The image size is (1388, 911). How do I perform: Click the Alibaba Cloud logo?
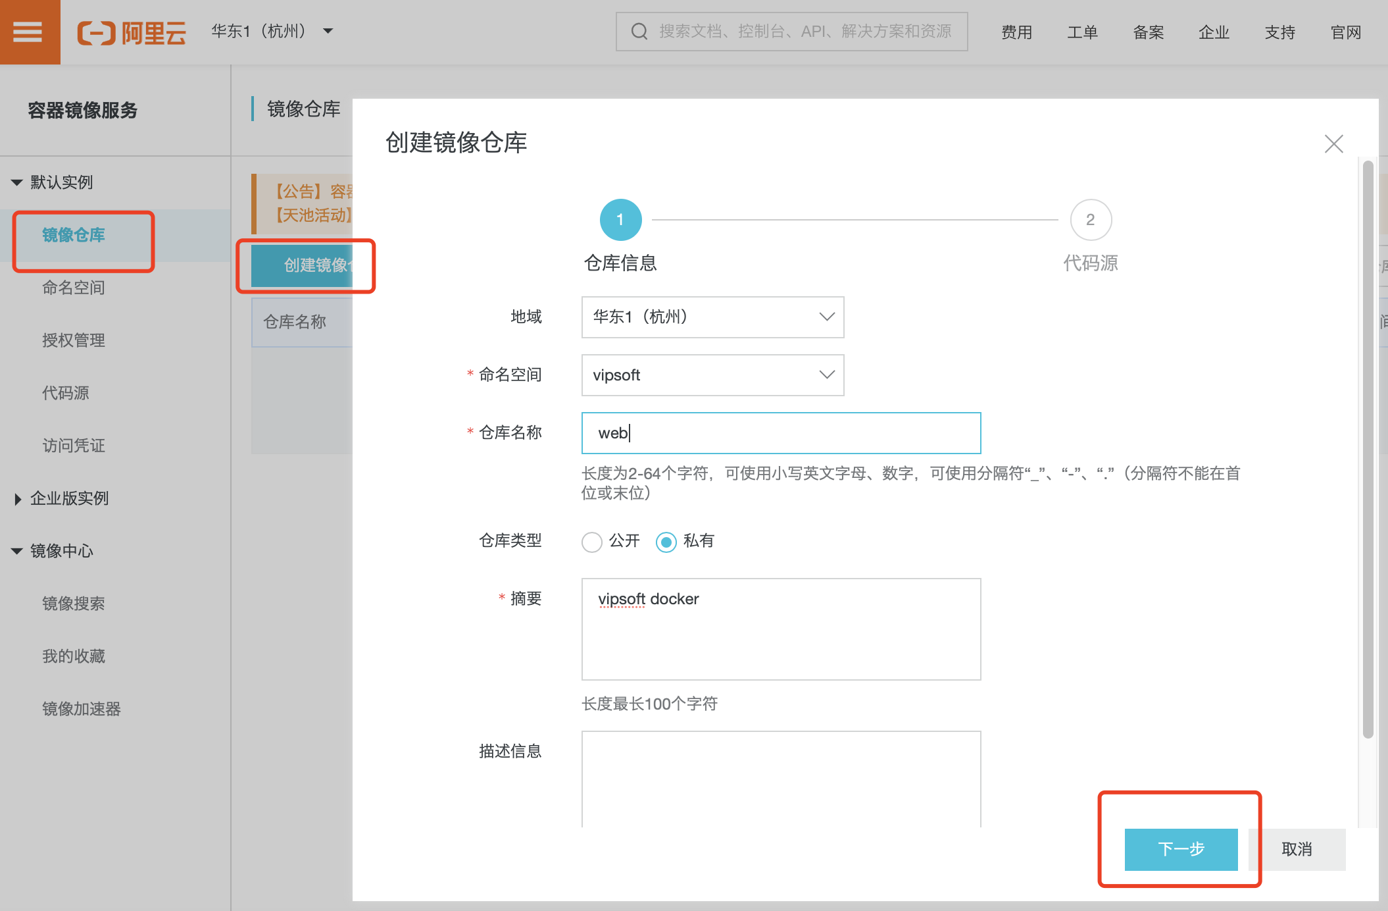click(131, 31)
